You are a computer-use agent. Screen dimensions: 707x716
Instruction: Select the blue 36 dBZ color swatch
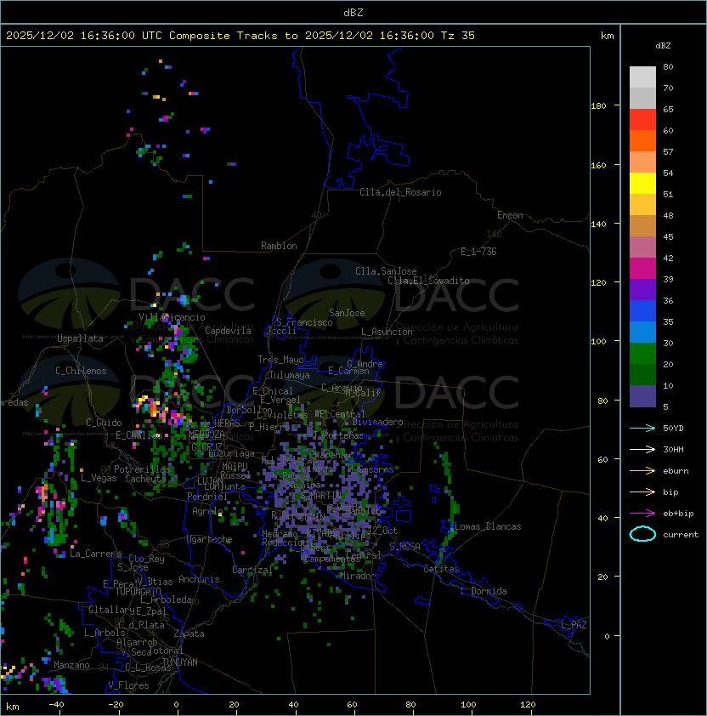642,310
